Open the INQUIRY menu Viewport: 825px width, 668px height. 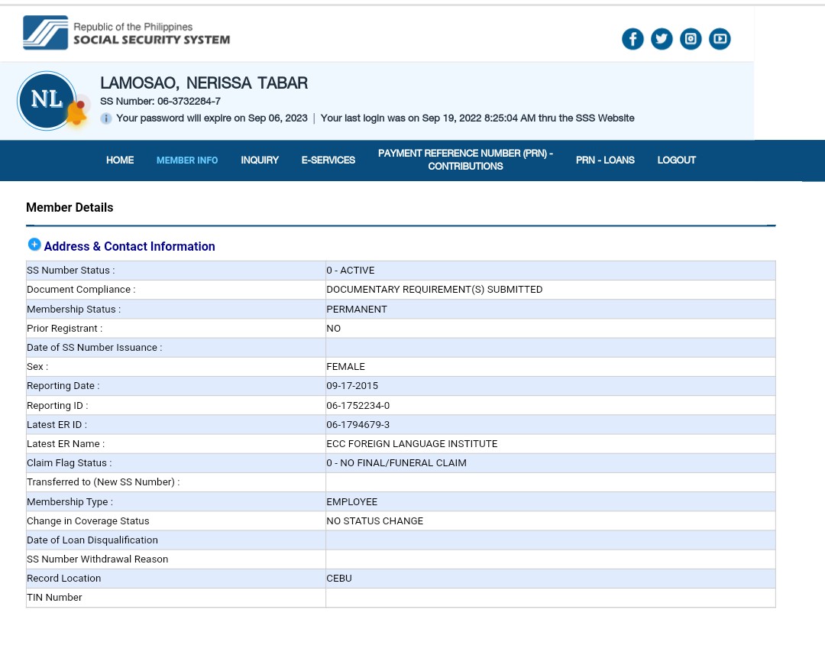tap(260, 161)
